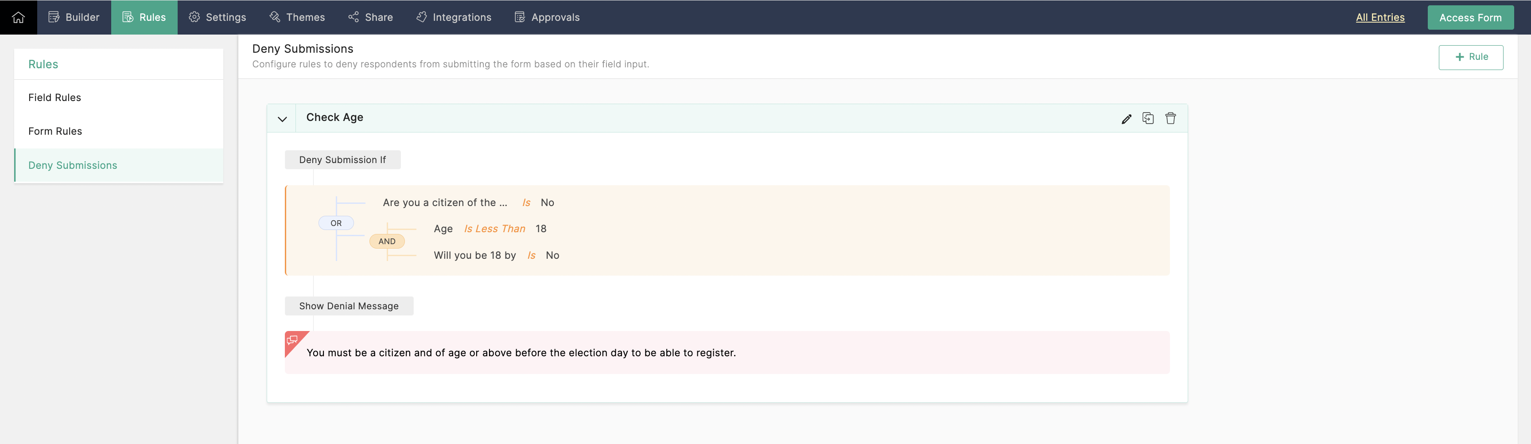Screen dimensions: 1531x444
Task: Click the denial message text box
Action: [x=727, y=352]
